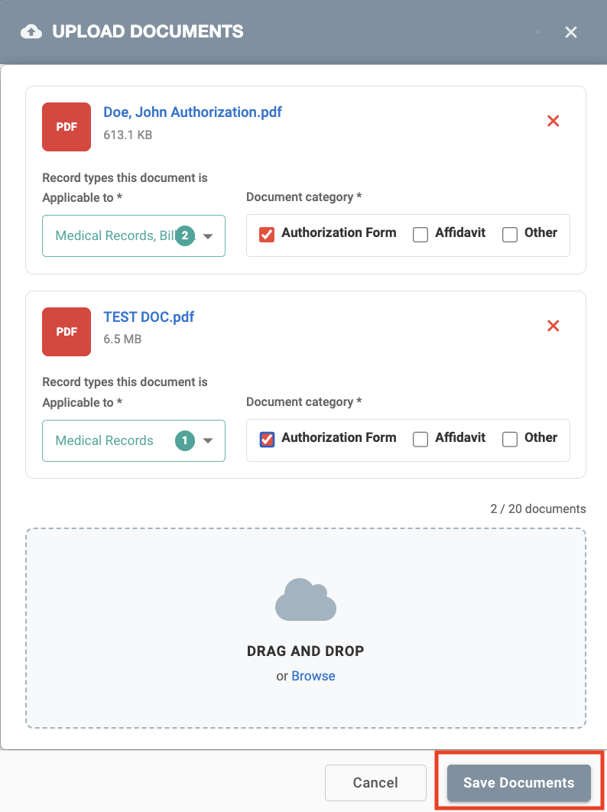Click the badge showing 1 record type
This screenshot has height=812, width=607.
(x=184, y=440)
